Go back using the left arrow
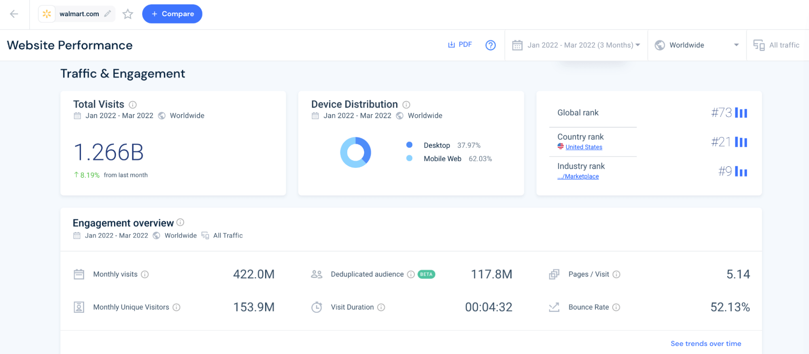The height and width of the screenshot is (354, 809). pos(14,14)
